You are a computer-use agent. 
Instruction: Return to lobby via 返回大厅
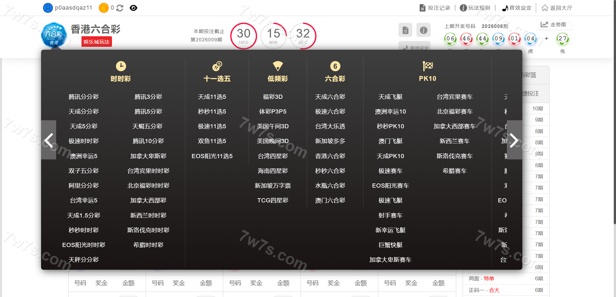pyautogui.click(x=557, y=8)
